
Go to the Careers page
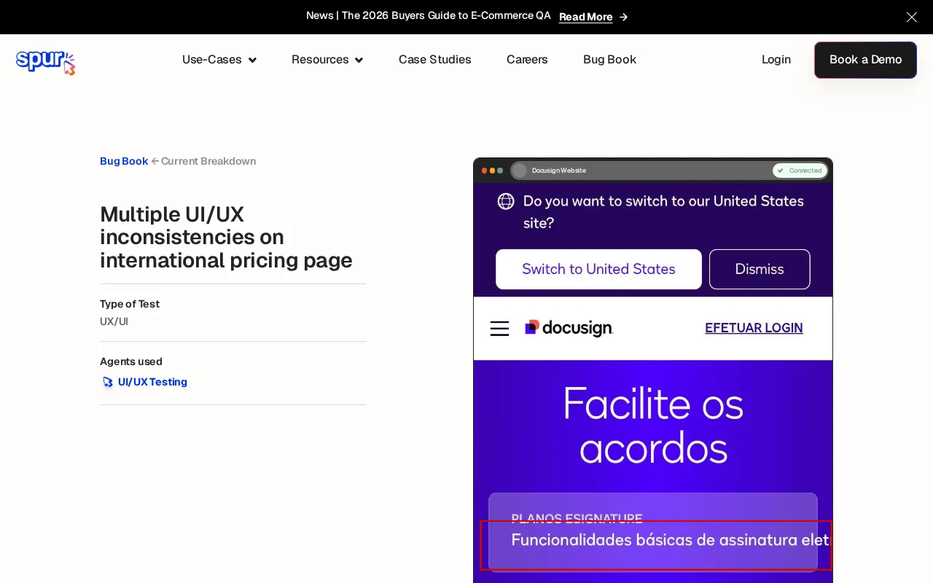[527, 60]
